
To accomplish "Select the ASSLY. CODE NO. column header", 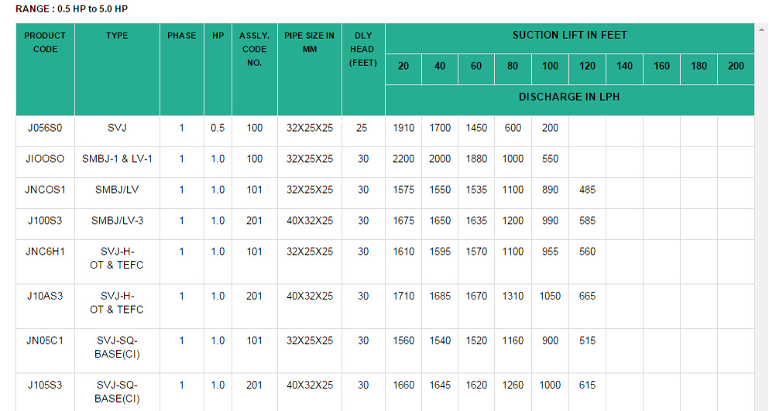I will click(x=254, y=49).
